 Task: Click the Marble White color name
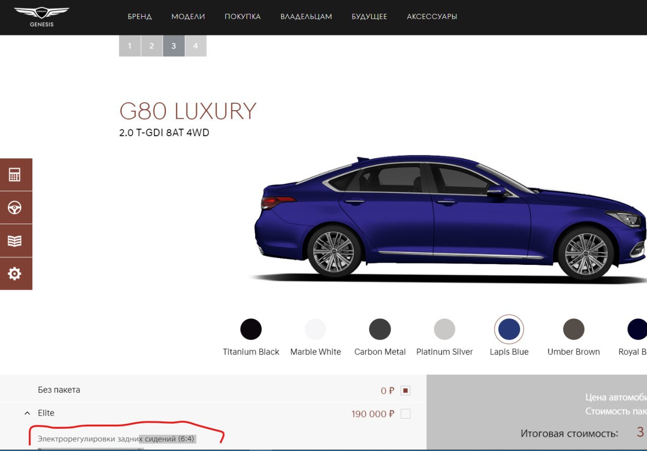(316, 352)
